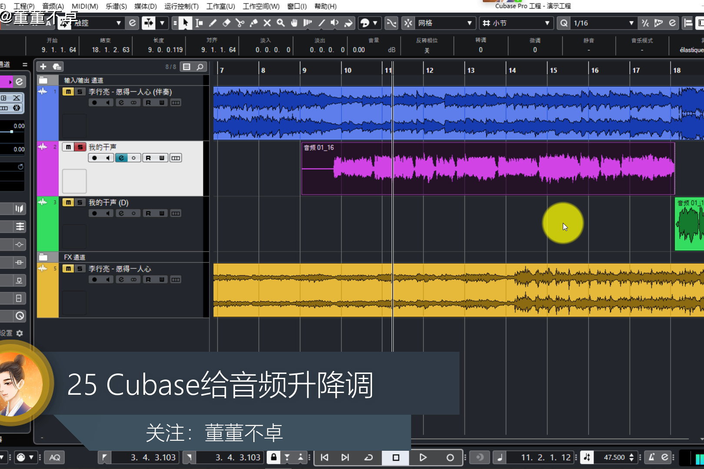
Task: Open the MIDI(M) menu
Action: pyautogui.click(x=84, y=6)
